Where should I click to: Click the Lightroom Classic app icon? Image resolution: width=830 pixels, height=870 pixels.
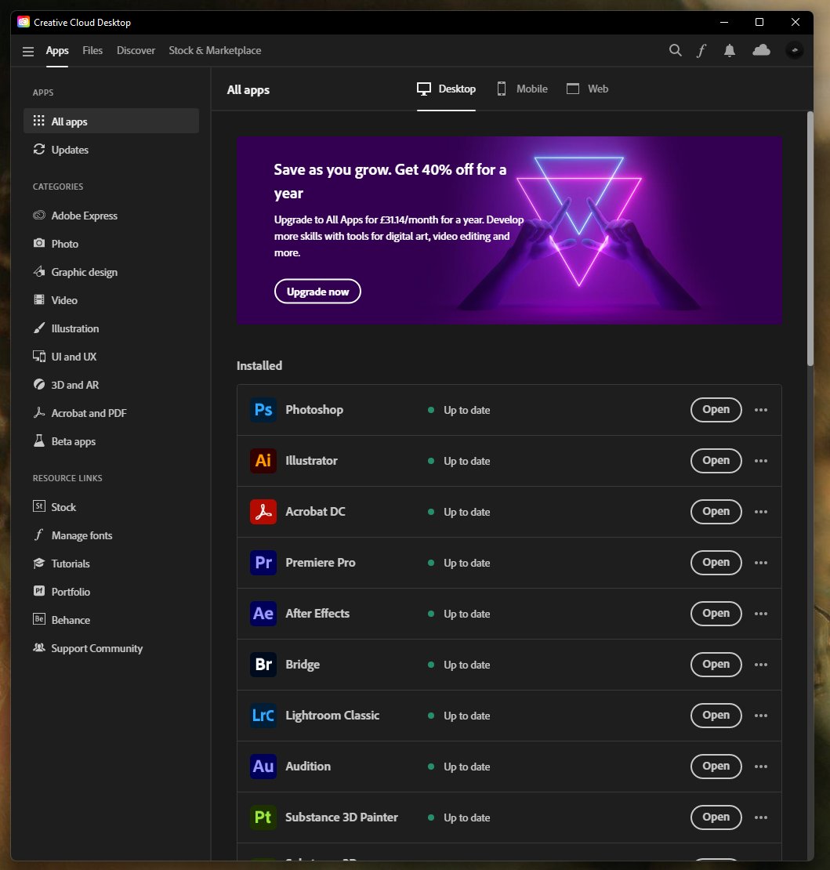[263, 716]
